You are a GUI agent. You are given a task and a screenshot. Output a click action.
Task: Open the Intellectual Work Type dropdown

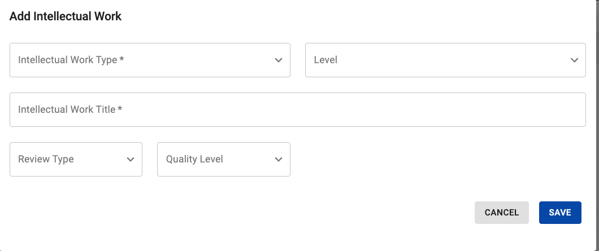150,60
